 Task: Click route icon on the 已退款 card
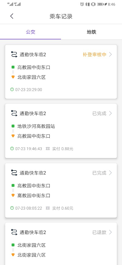point(14,232)
